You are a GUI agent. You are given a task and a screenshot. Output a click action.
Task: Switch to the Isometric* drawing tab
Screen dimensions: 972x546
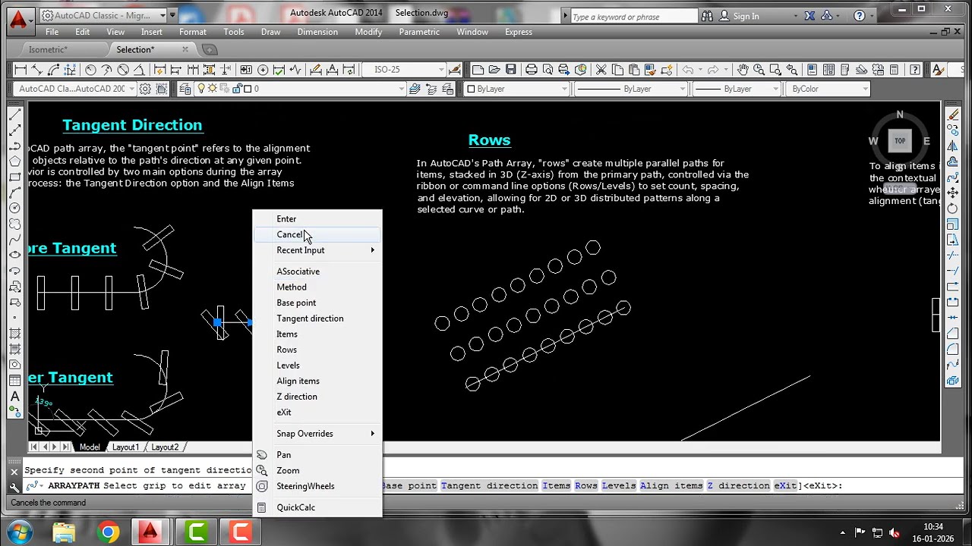click(48, 49)
